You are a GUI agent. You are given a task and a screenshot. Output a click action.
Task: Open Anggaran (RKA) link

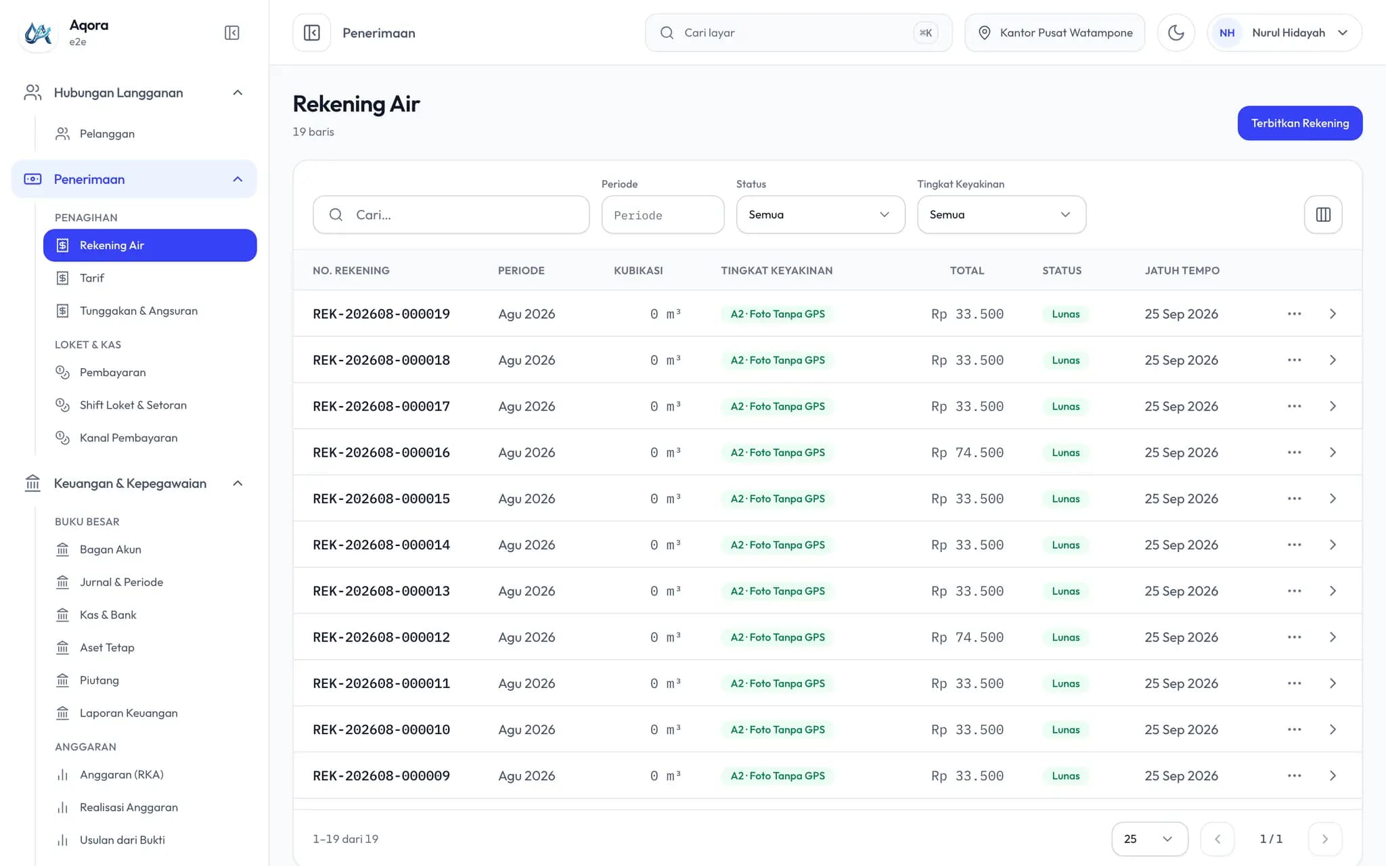pyautogui.click(x=150, y=775)
